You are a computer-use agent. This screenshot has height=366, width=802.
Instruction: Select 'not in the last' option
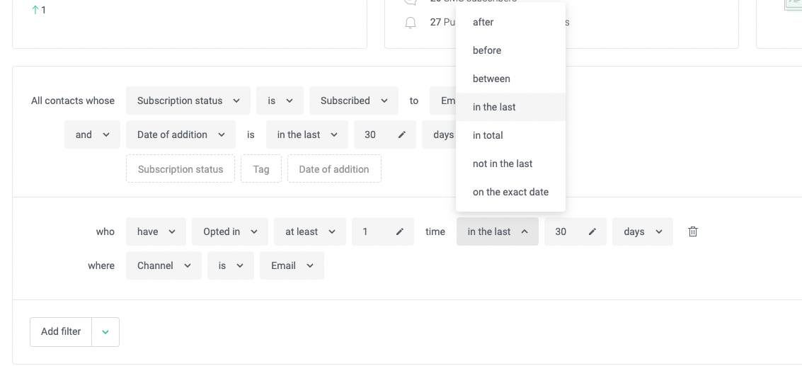[x=510, y=164]
